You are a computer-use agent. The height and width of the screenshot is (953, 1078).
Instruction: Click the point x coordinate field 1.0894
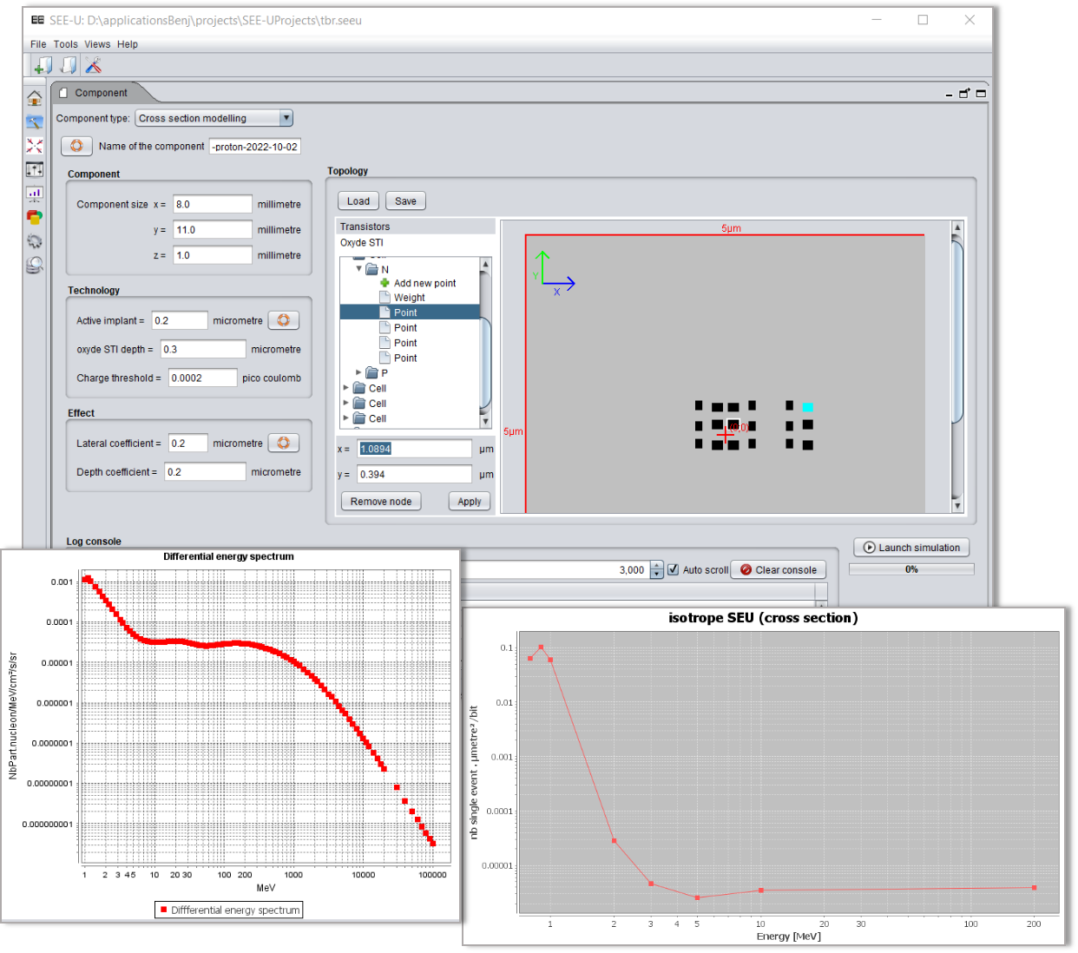415,449
